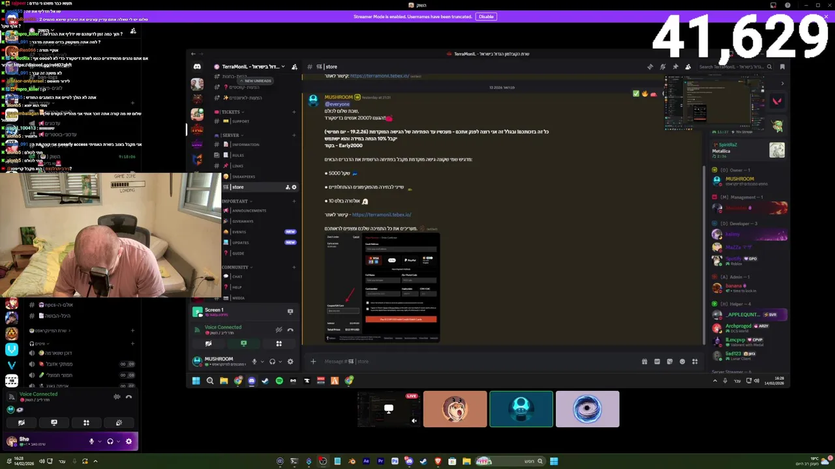Viewport: 835px width, 469px height.
Task: Open terramonil.tebex.io link below bullet list
Action: pos(382,214)
